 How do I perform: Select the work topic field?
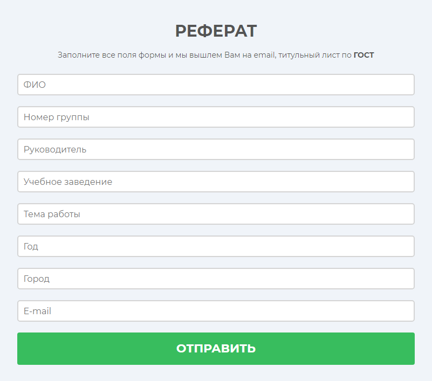[216, 214]
